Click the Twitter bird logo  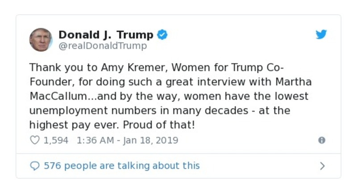321,35
